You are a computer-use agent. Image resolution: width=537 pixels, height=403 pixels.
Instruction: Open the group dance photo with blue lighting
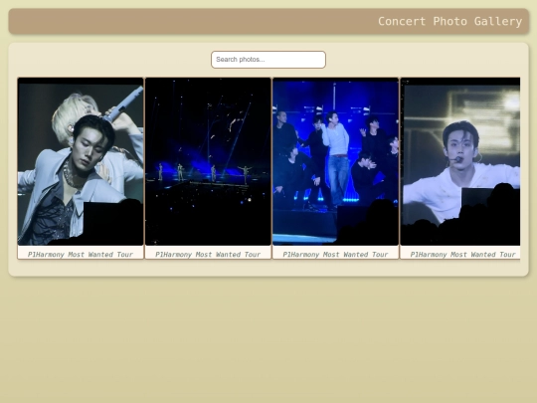point(335,161)
